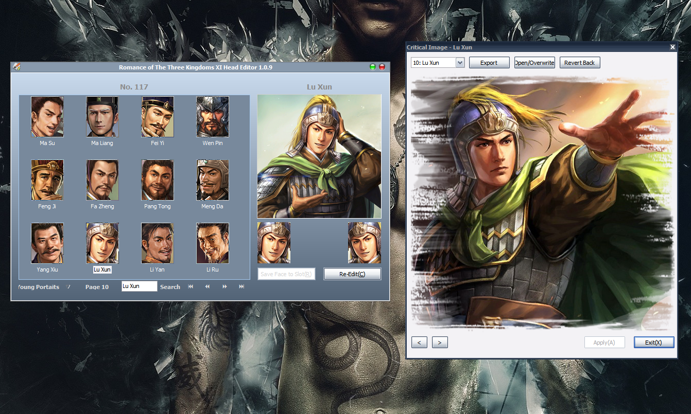Select the Fa Zheng portrait thumbnail
Screen dimensions: 691x414
tap(102, 180)
